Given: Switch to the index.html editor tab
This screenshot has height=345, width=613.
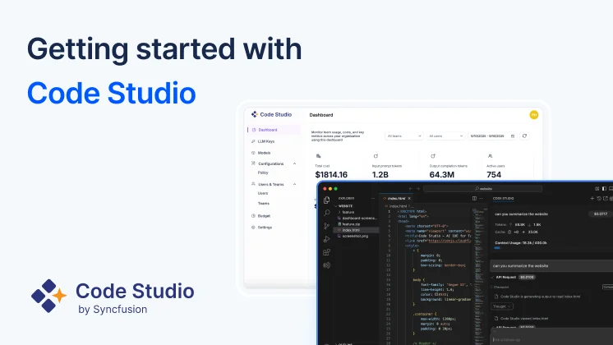Looking at the screenshot, I should [395, 199].
